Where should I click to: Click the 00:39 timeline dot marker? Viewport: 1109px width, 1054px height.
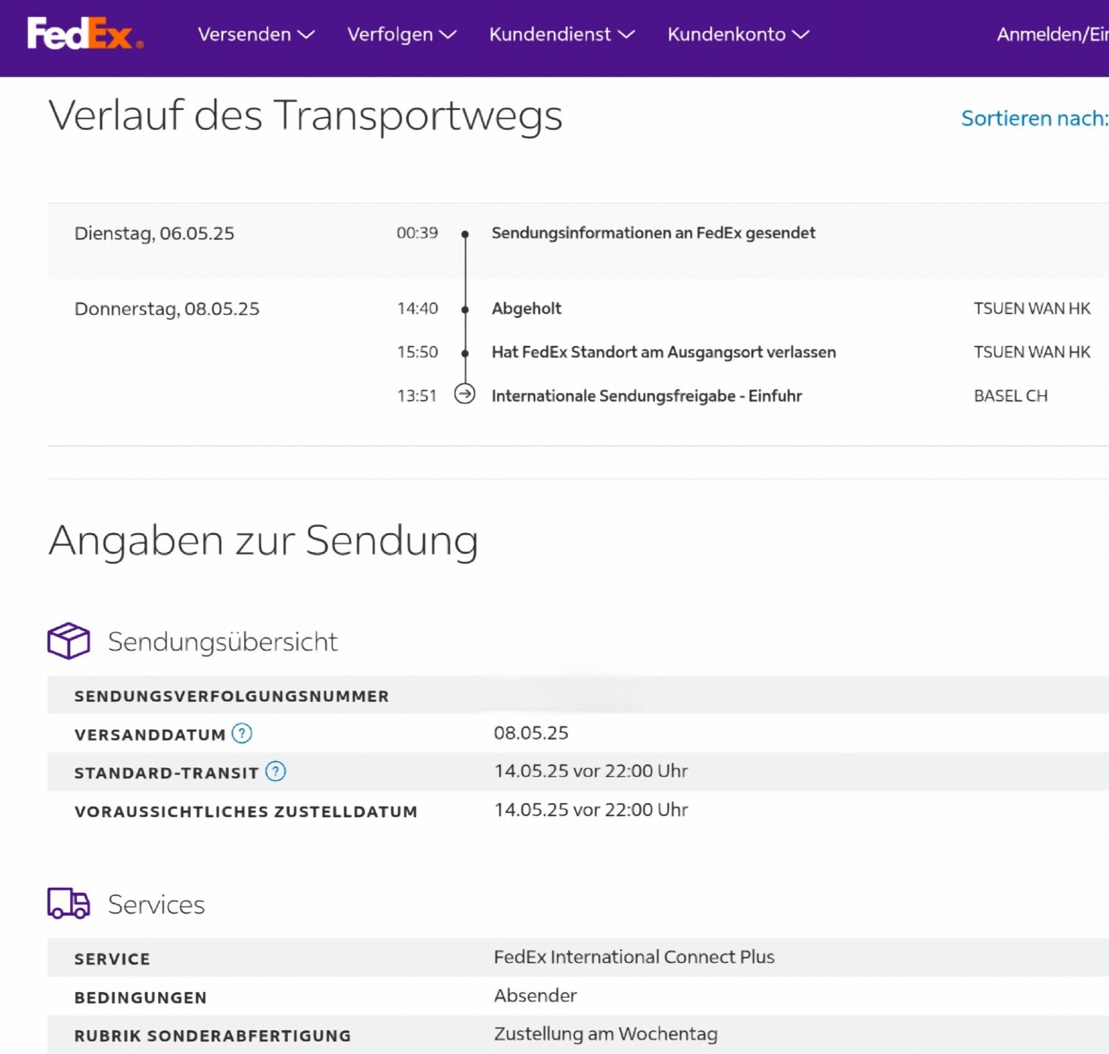tap(465, 234)
